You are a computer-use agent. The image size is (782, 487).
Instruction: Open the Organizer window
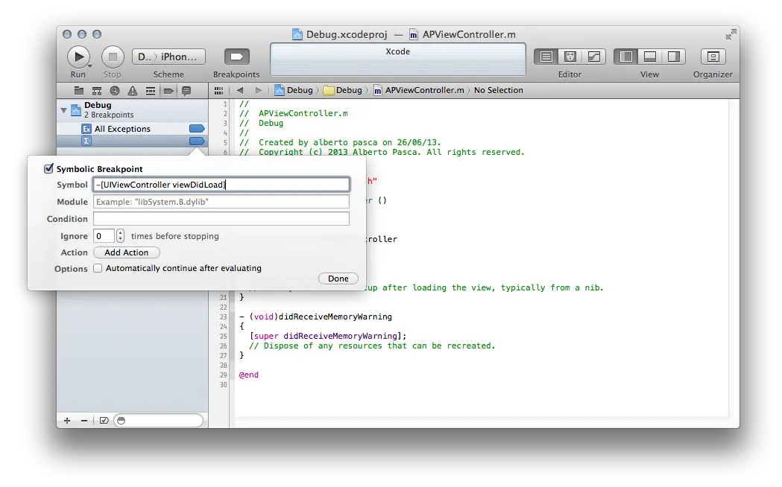point(713,57)
